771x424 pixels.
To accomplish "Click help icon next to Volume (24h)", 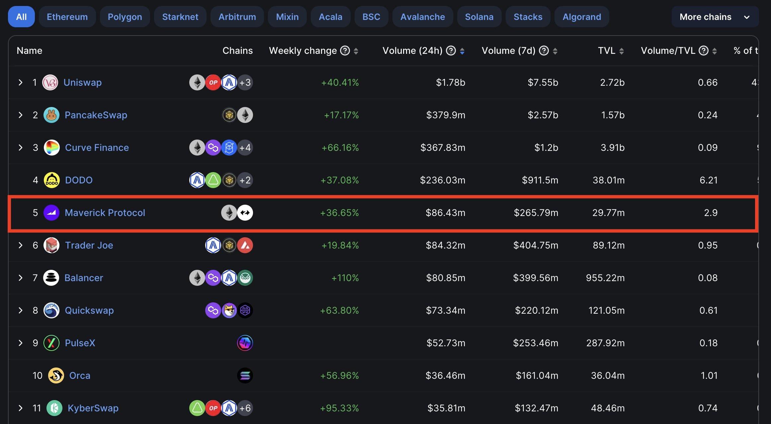I will tap(451, 51).
